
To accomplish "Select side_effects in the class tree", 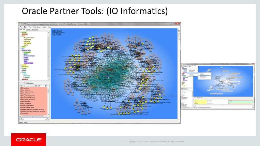I will pos(27,43).
